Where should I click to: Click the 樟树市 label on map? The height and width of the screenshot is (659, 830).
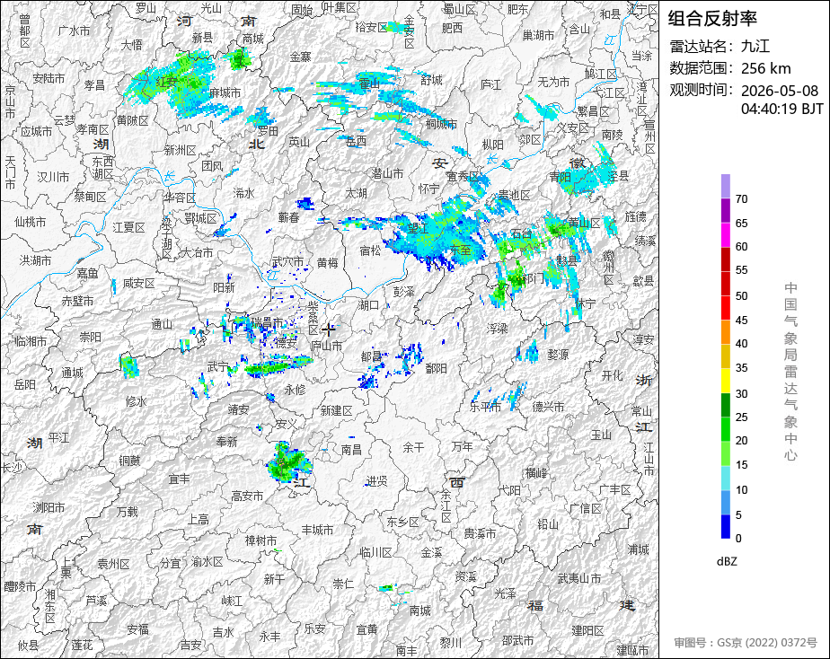(x=261, y=540)
